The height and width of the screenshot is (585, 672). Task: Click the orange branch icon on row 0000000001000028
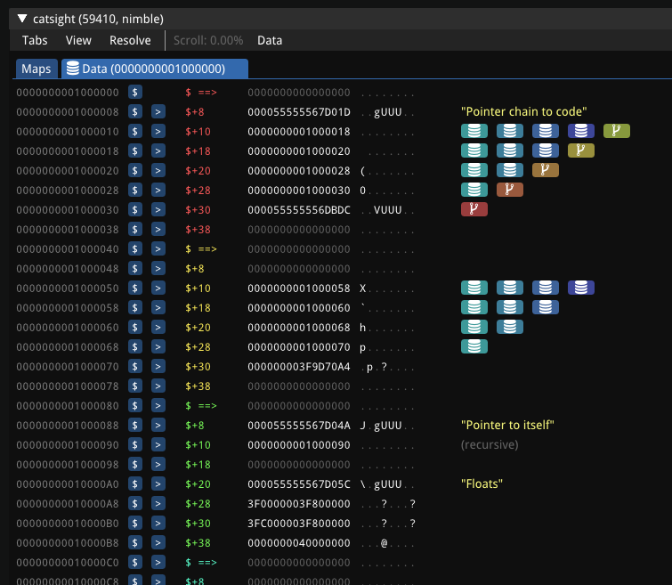point(509,190)
